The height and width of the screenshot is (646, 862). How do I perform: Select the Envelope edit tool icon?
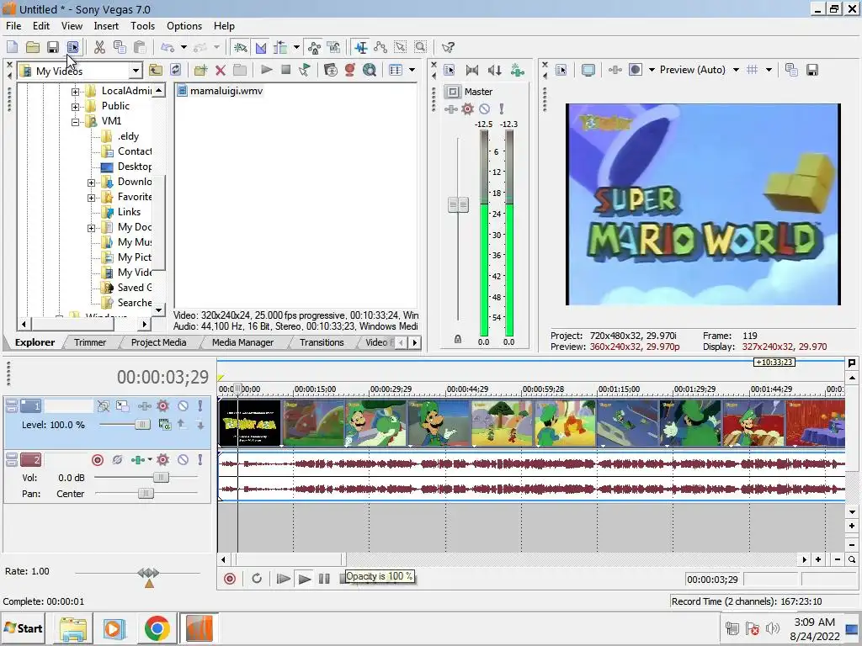click(x=380, y=47)
